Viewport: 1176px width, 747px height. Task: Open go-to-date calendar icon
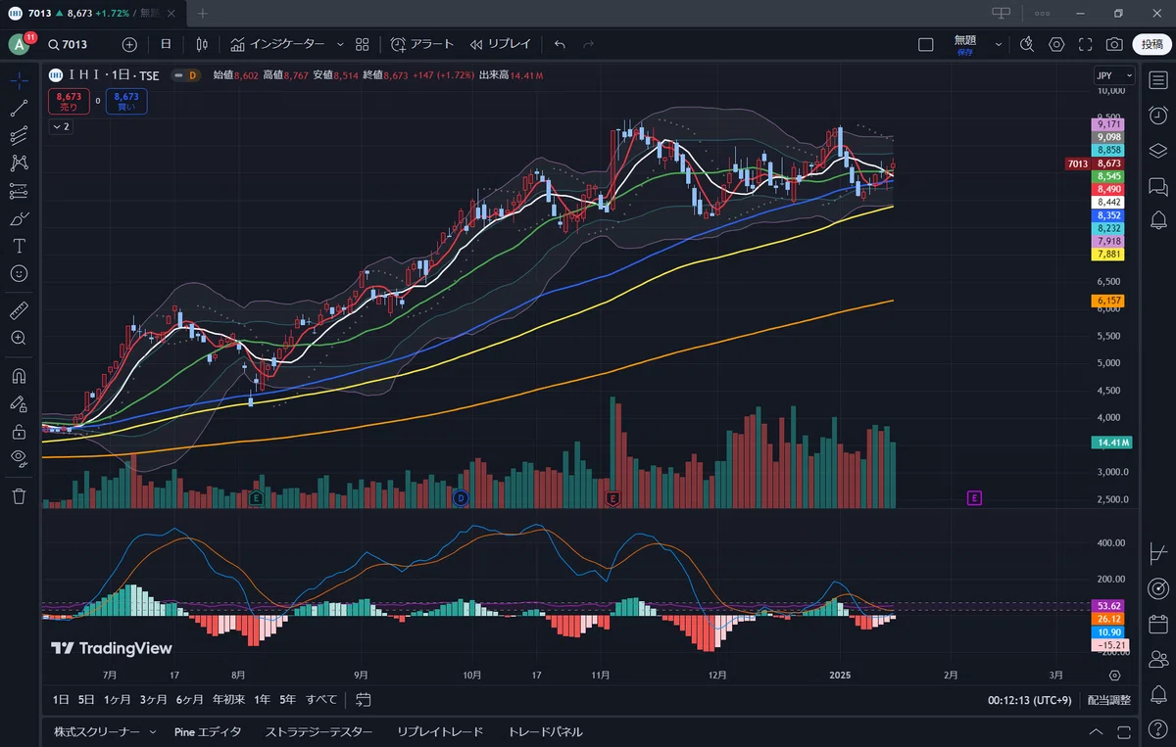point(364,700)
